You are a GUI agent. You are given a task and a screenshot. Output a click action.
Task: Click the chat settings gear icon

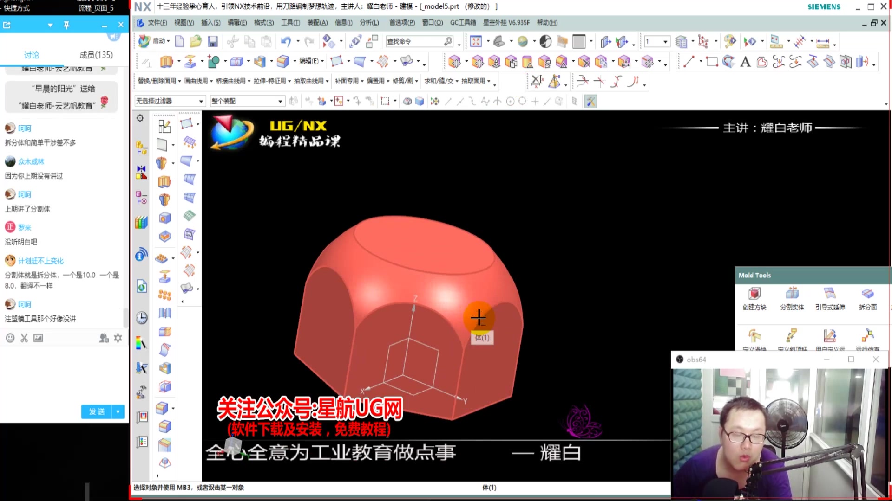coord(118,338)
